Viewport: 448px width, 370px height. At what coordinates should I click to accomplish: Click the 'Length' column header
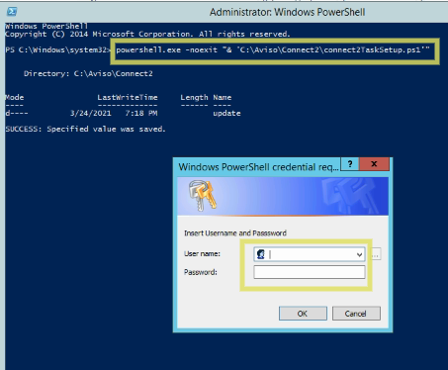pos(194,97)
